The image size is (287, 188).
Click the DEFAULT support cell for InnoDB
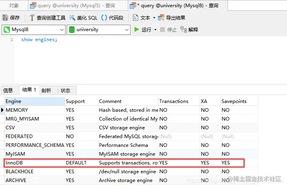click(81, 163)
